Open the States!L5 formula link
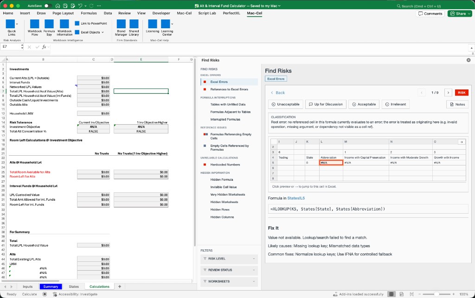The height and width of the screenshot is (298, 475). (x=296, y=198)
